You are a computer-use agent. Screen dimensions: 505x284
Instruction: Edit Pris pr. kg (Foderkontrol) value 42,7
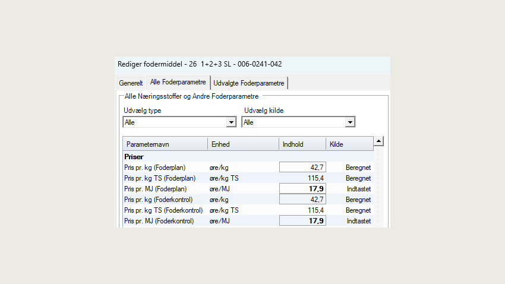[x=302, y=200]
